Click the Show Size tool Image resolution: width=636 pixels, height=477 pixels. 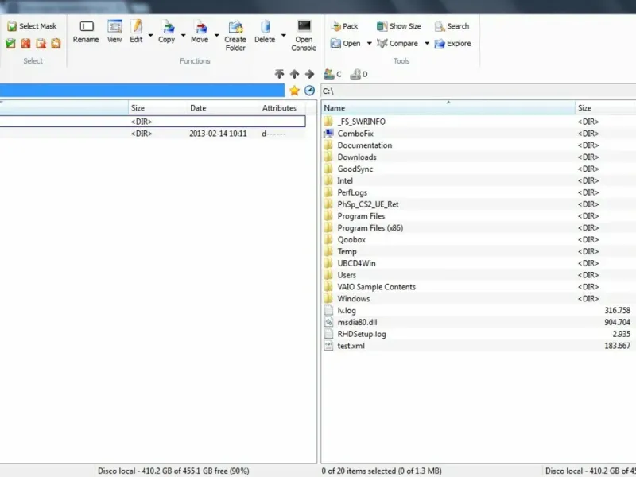click(399, 26)
